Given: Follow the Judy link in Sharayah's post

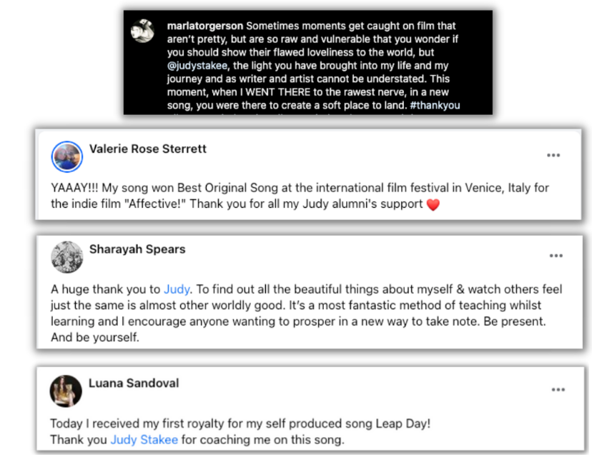Looking at the screenshot, I should point(177,290).
